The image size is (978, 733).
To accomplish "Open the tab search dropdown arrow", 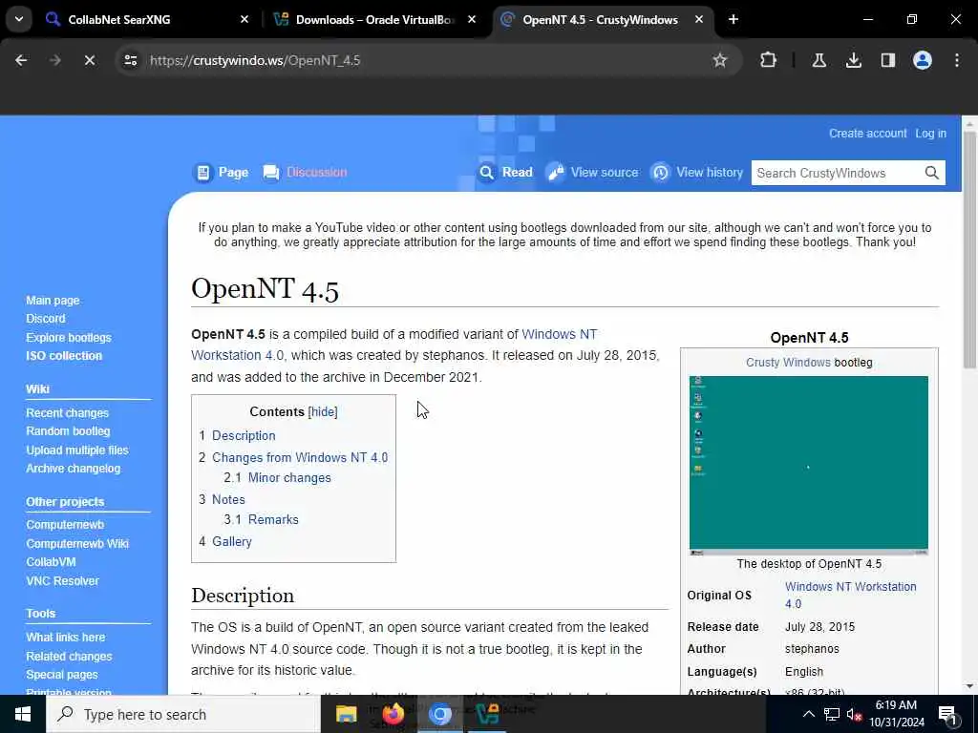I will tap(19, 19).
